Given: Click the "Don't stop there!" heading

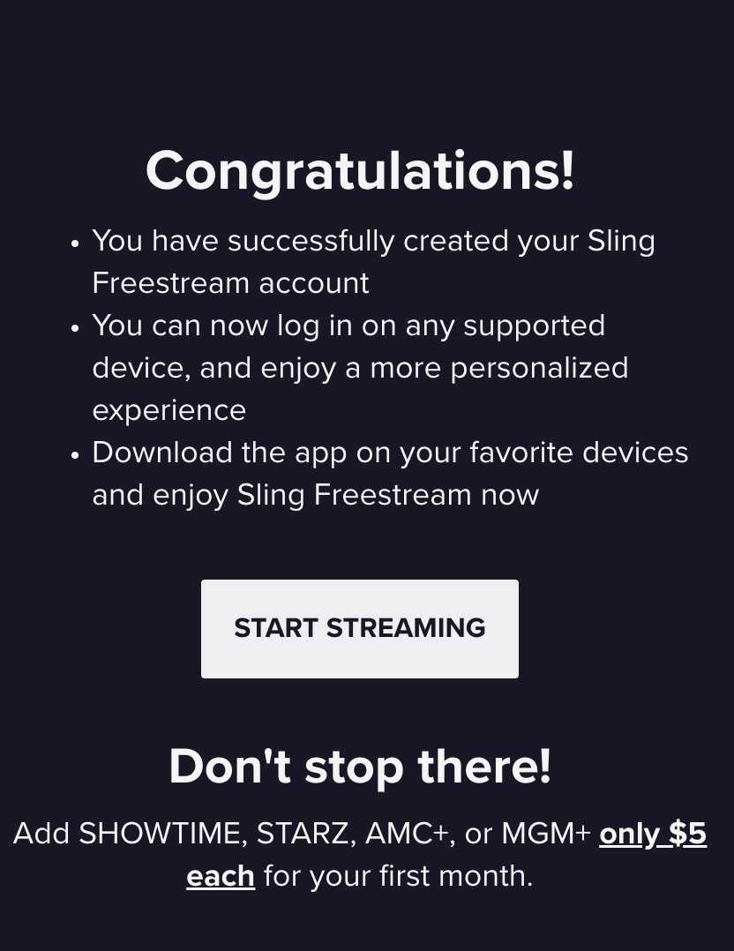Looking at the screenshot, I should (360, 766).
